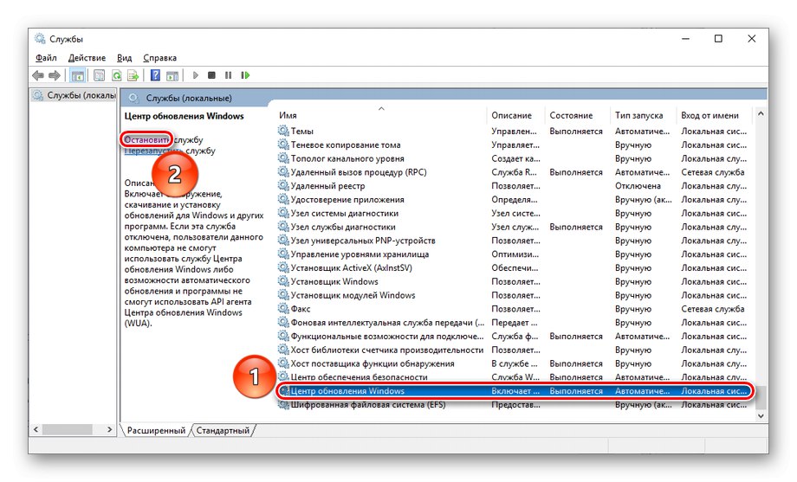Viewport: 797px width, 482px height.
Task: Sort by the Состояние column header
Action: tap(578, 115)
